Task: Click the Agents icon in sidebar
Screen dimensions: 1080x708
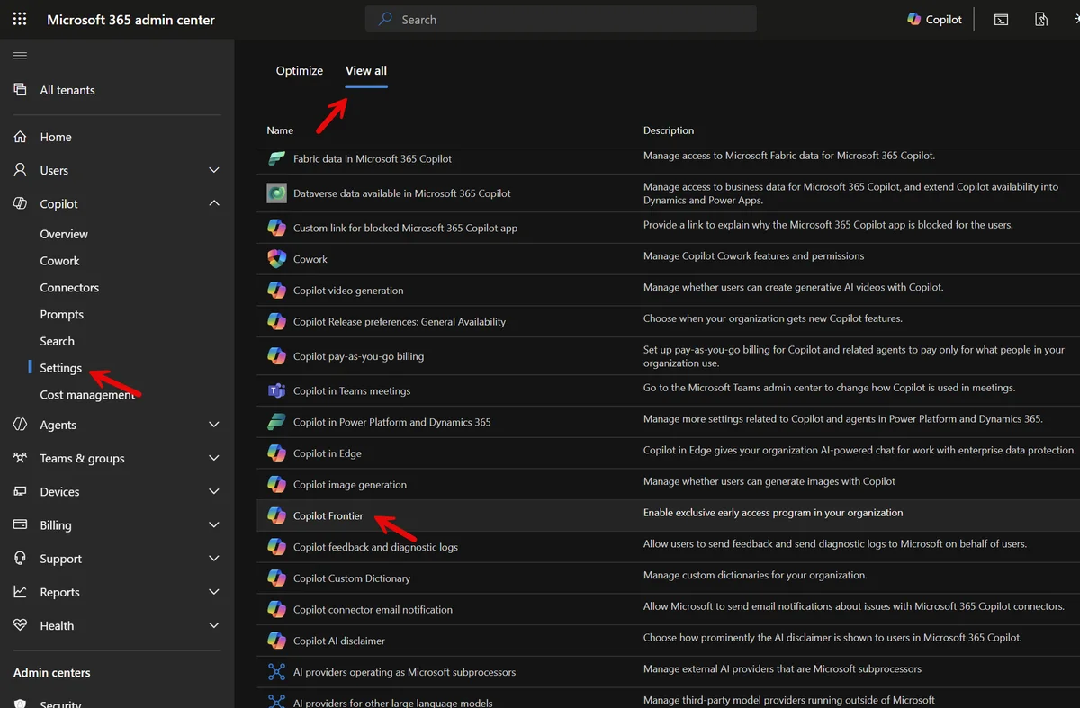Action: pyautogui.click(x=20, y=425)
